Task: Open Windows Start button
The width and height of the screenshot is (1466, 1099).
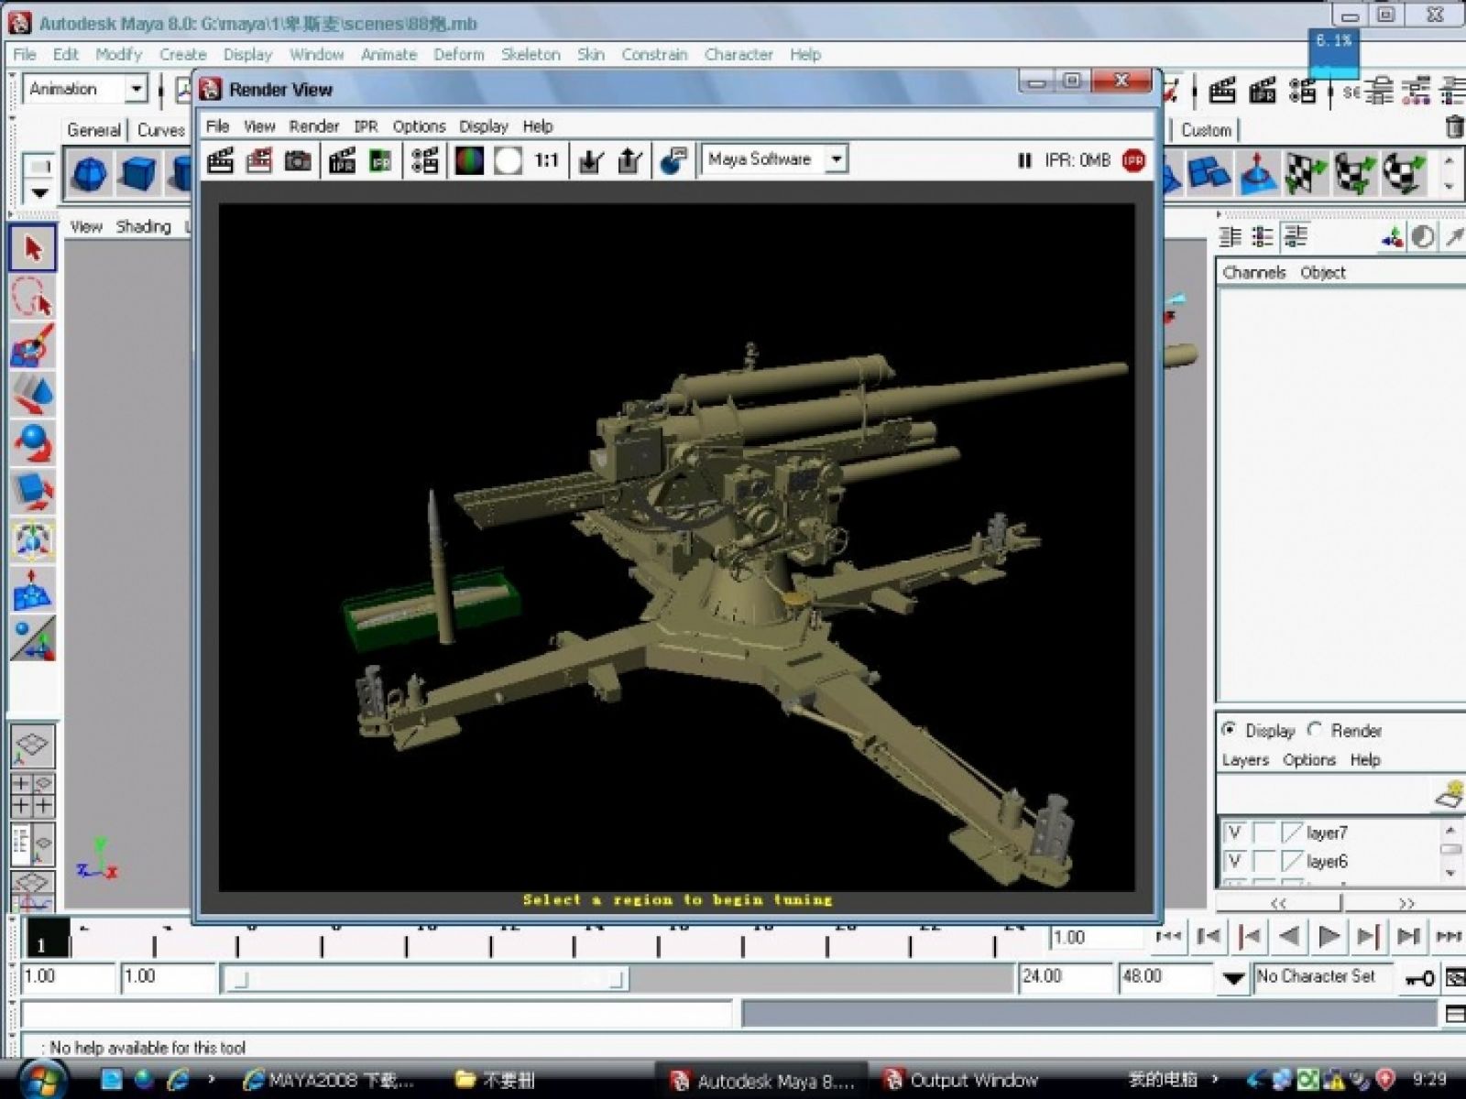Action: (x=41, y=1079)
